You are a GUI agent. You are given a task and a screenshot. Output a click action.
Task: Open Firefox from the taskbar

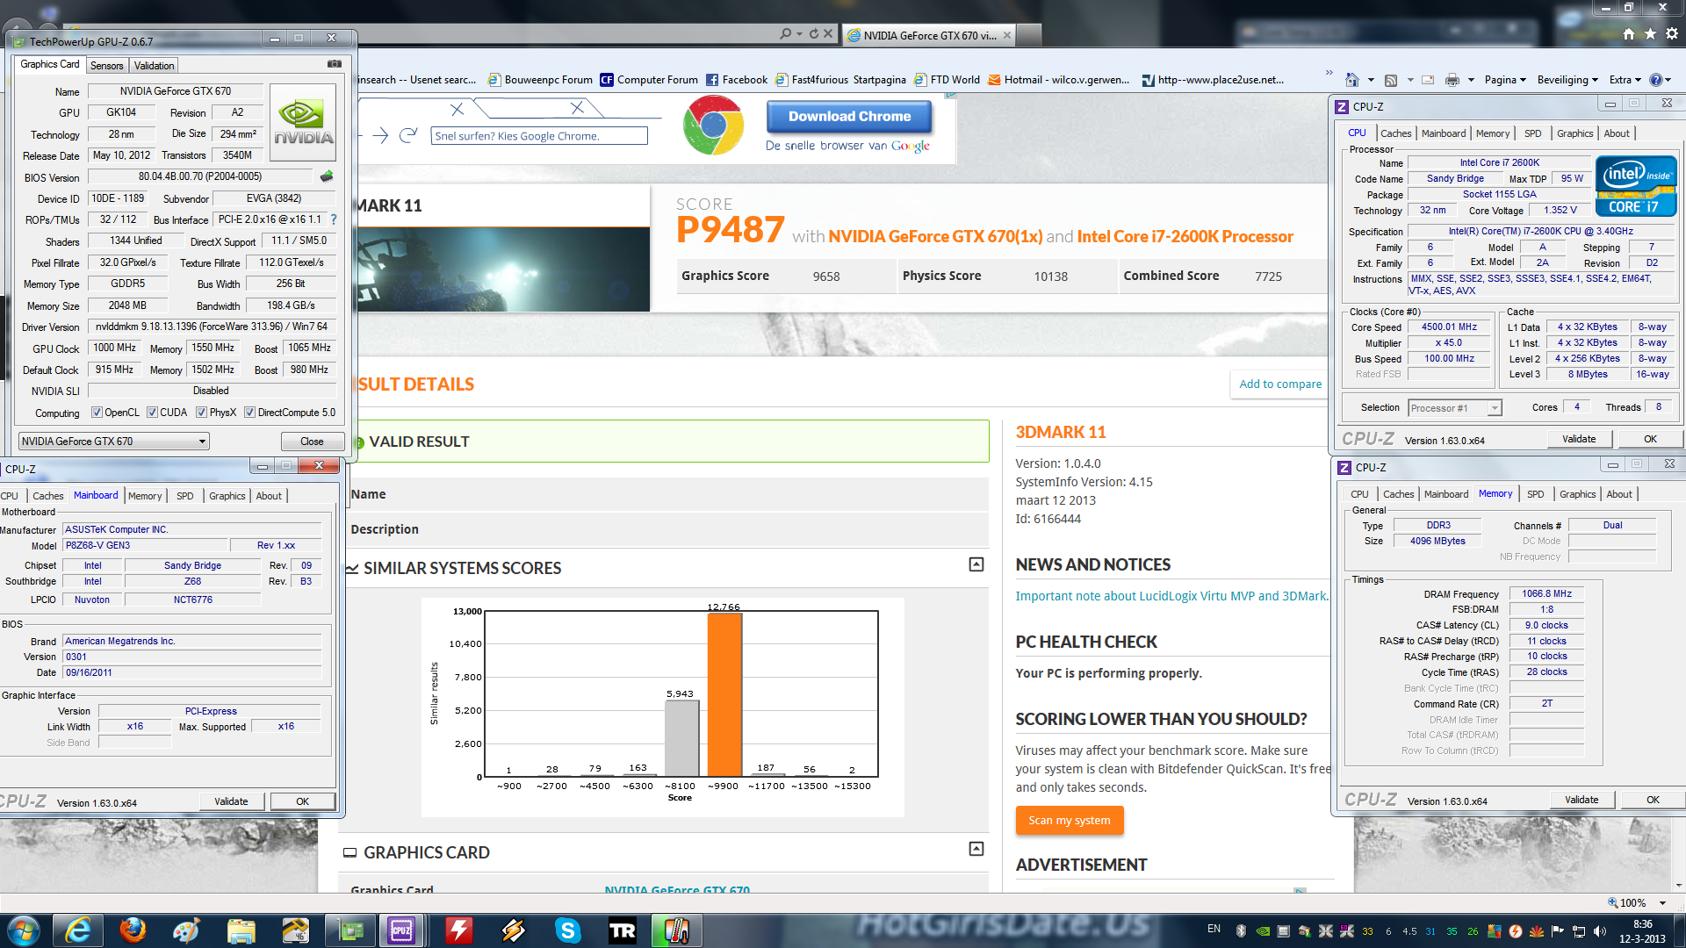point(133,930)
